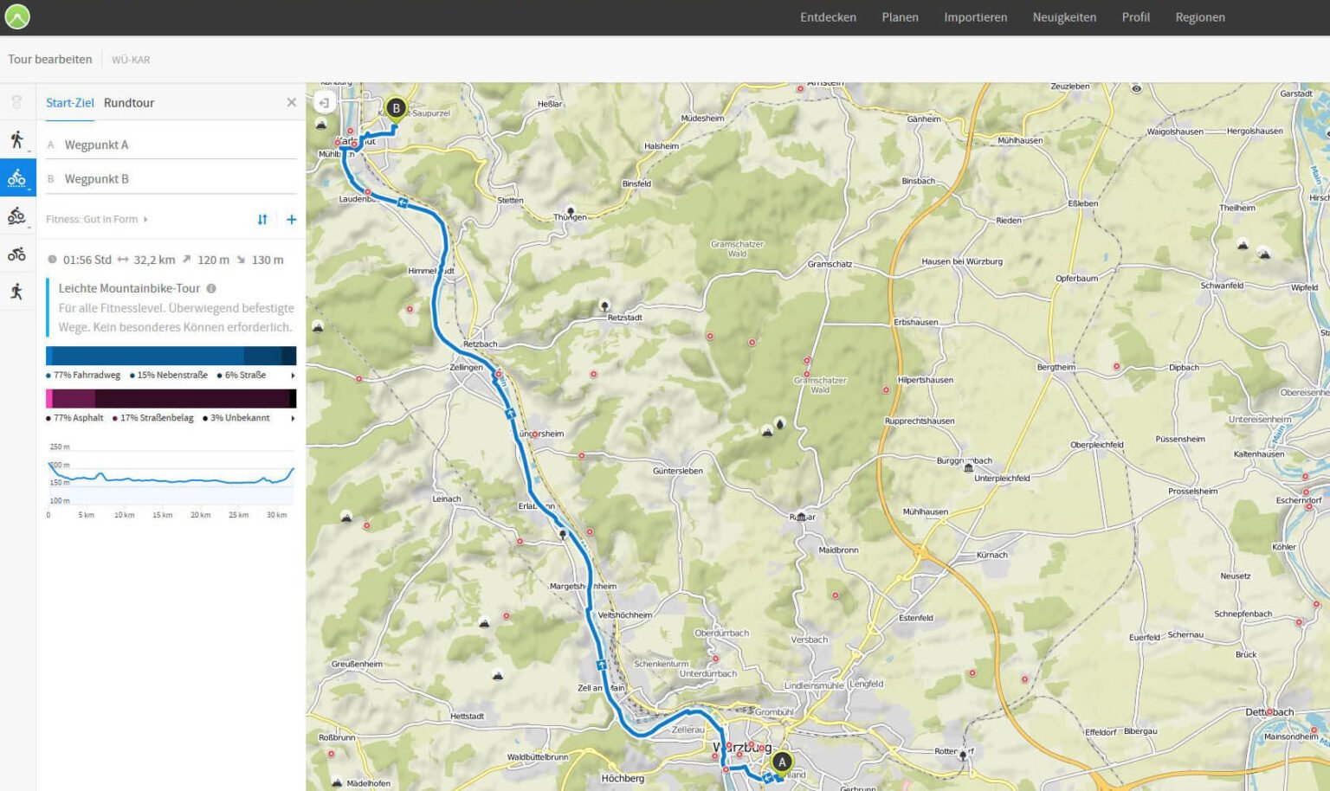Expand way types list after 6% Straße
1330x791 pixels.
point(293,376)
